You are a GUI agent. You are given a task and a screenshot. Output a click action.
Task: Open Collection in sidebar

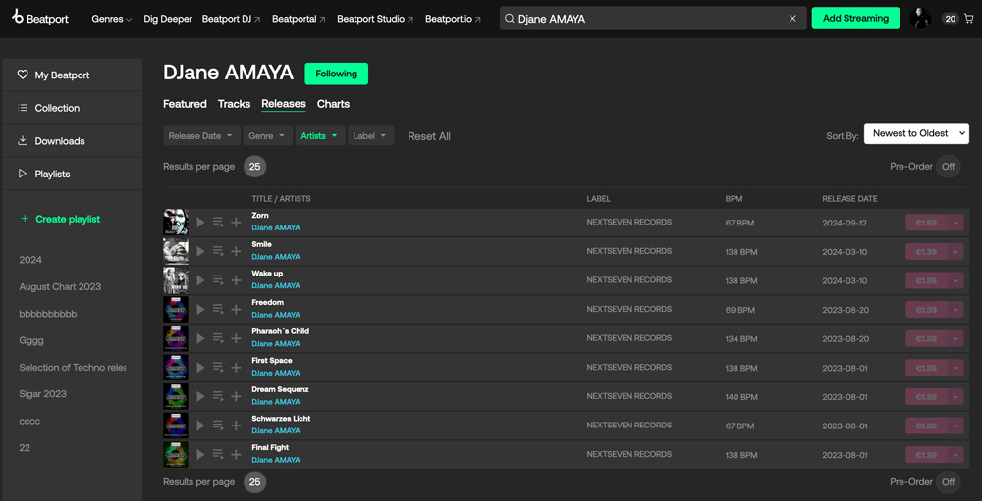point(73,108)
